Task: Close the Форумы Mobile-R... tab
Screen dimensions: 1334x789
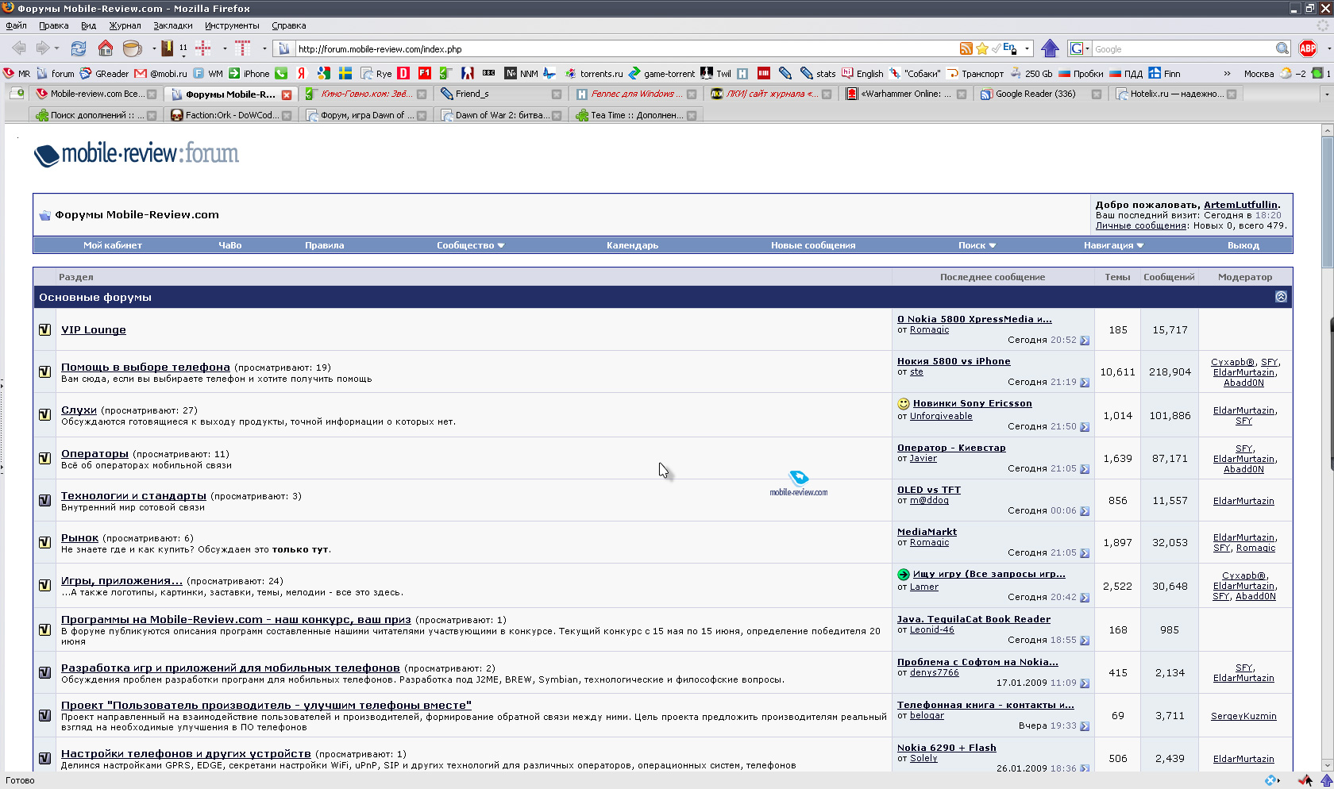Action: (x=287, y=94)
